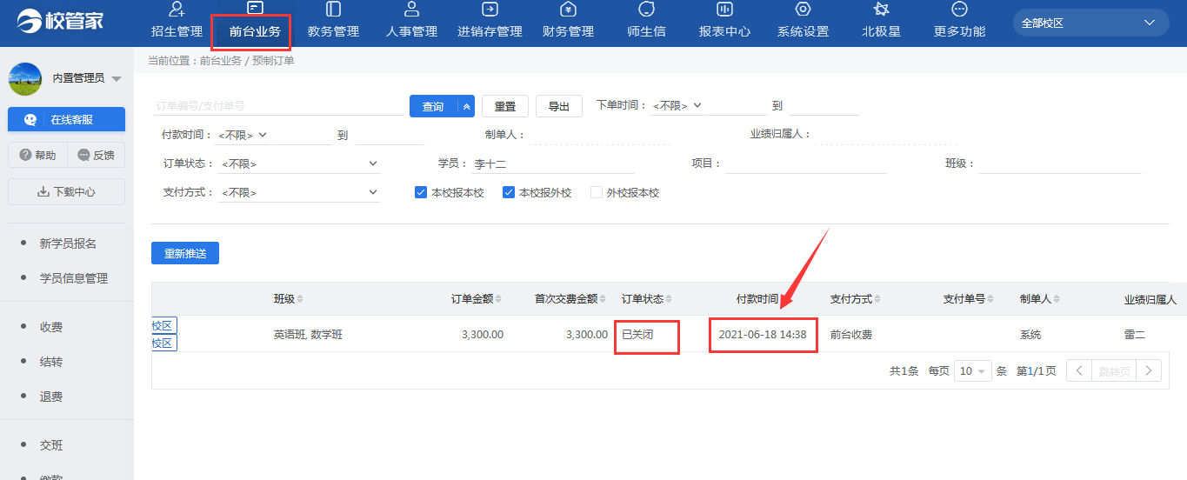Sort by 支付方式 column arrows

click(877, 299)
